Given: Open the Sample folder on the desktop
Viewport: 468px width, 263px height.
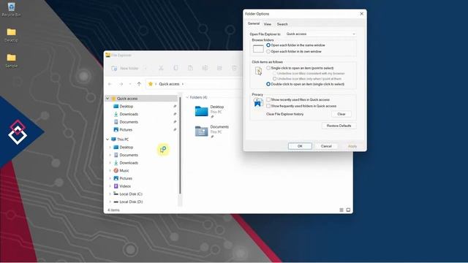Looking at the screenshot, I should [x=12, y=61].
